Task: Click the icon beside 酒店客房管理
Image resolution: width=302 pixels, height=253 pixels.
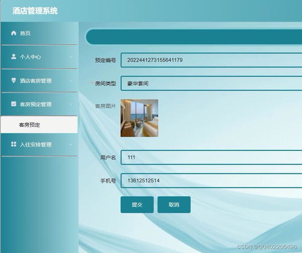Action: (13, 80)
